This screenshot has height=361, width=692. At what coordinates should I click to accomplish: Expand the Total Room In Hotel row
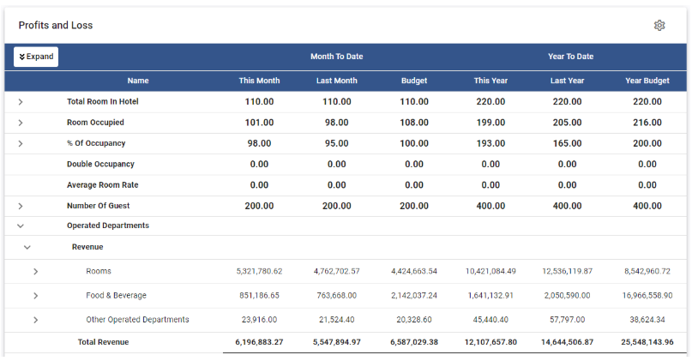pos(21,102)
